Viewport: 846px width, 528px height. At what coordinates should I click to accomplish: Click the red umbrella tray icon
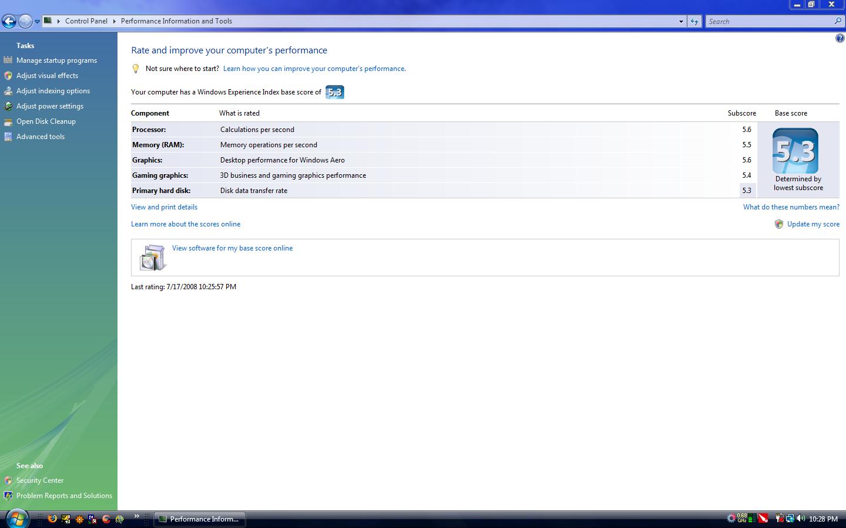(x=763, y=519)
